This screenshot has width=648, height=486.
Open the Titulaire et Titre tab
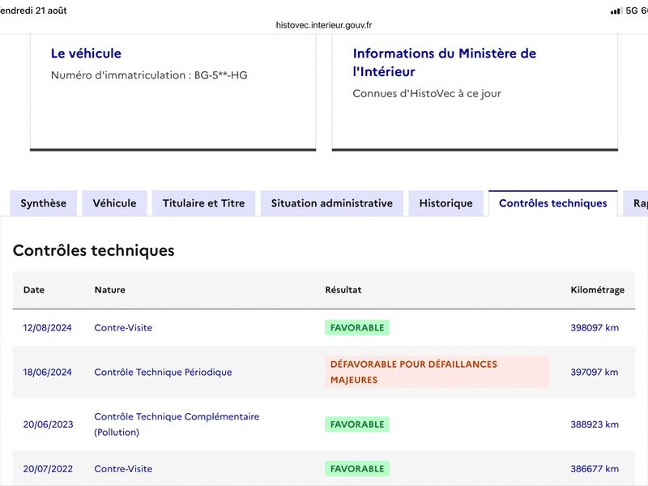pos(204,203)
